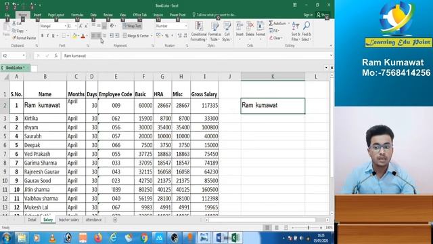
Task: Open the Cell Styles gallery
Action: pyautogui.click(x=227, y=31)
